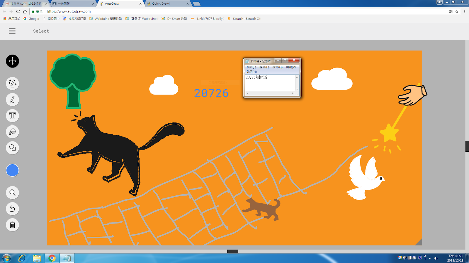Open Notepad 檢視(V) menu

(291, 67)
